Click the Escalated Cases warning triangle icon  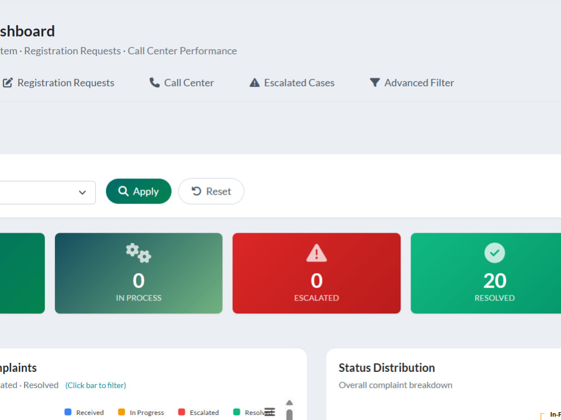point(254,82)
